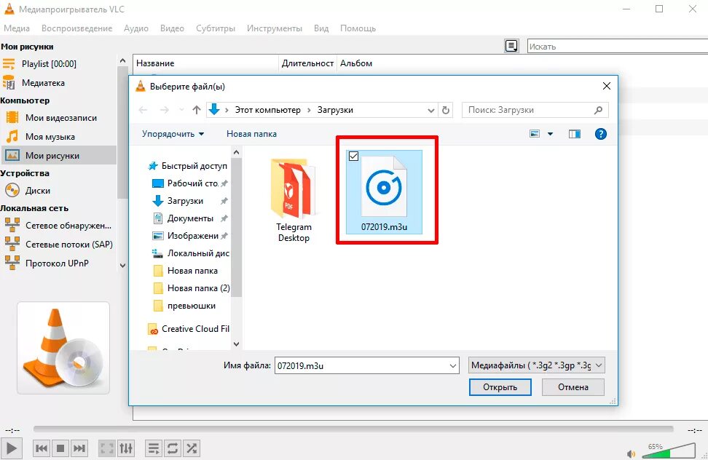
Task: Close the file chooser dialog
Action: coord(607,86)
